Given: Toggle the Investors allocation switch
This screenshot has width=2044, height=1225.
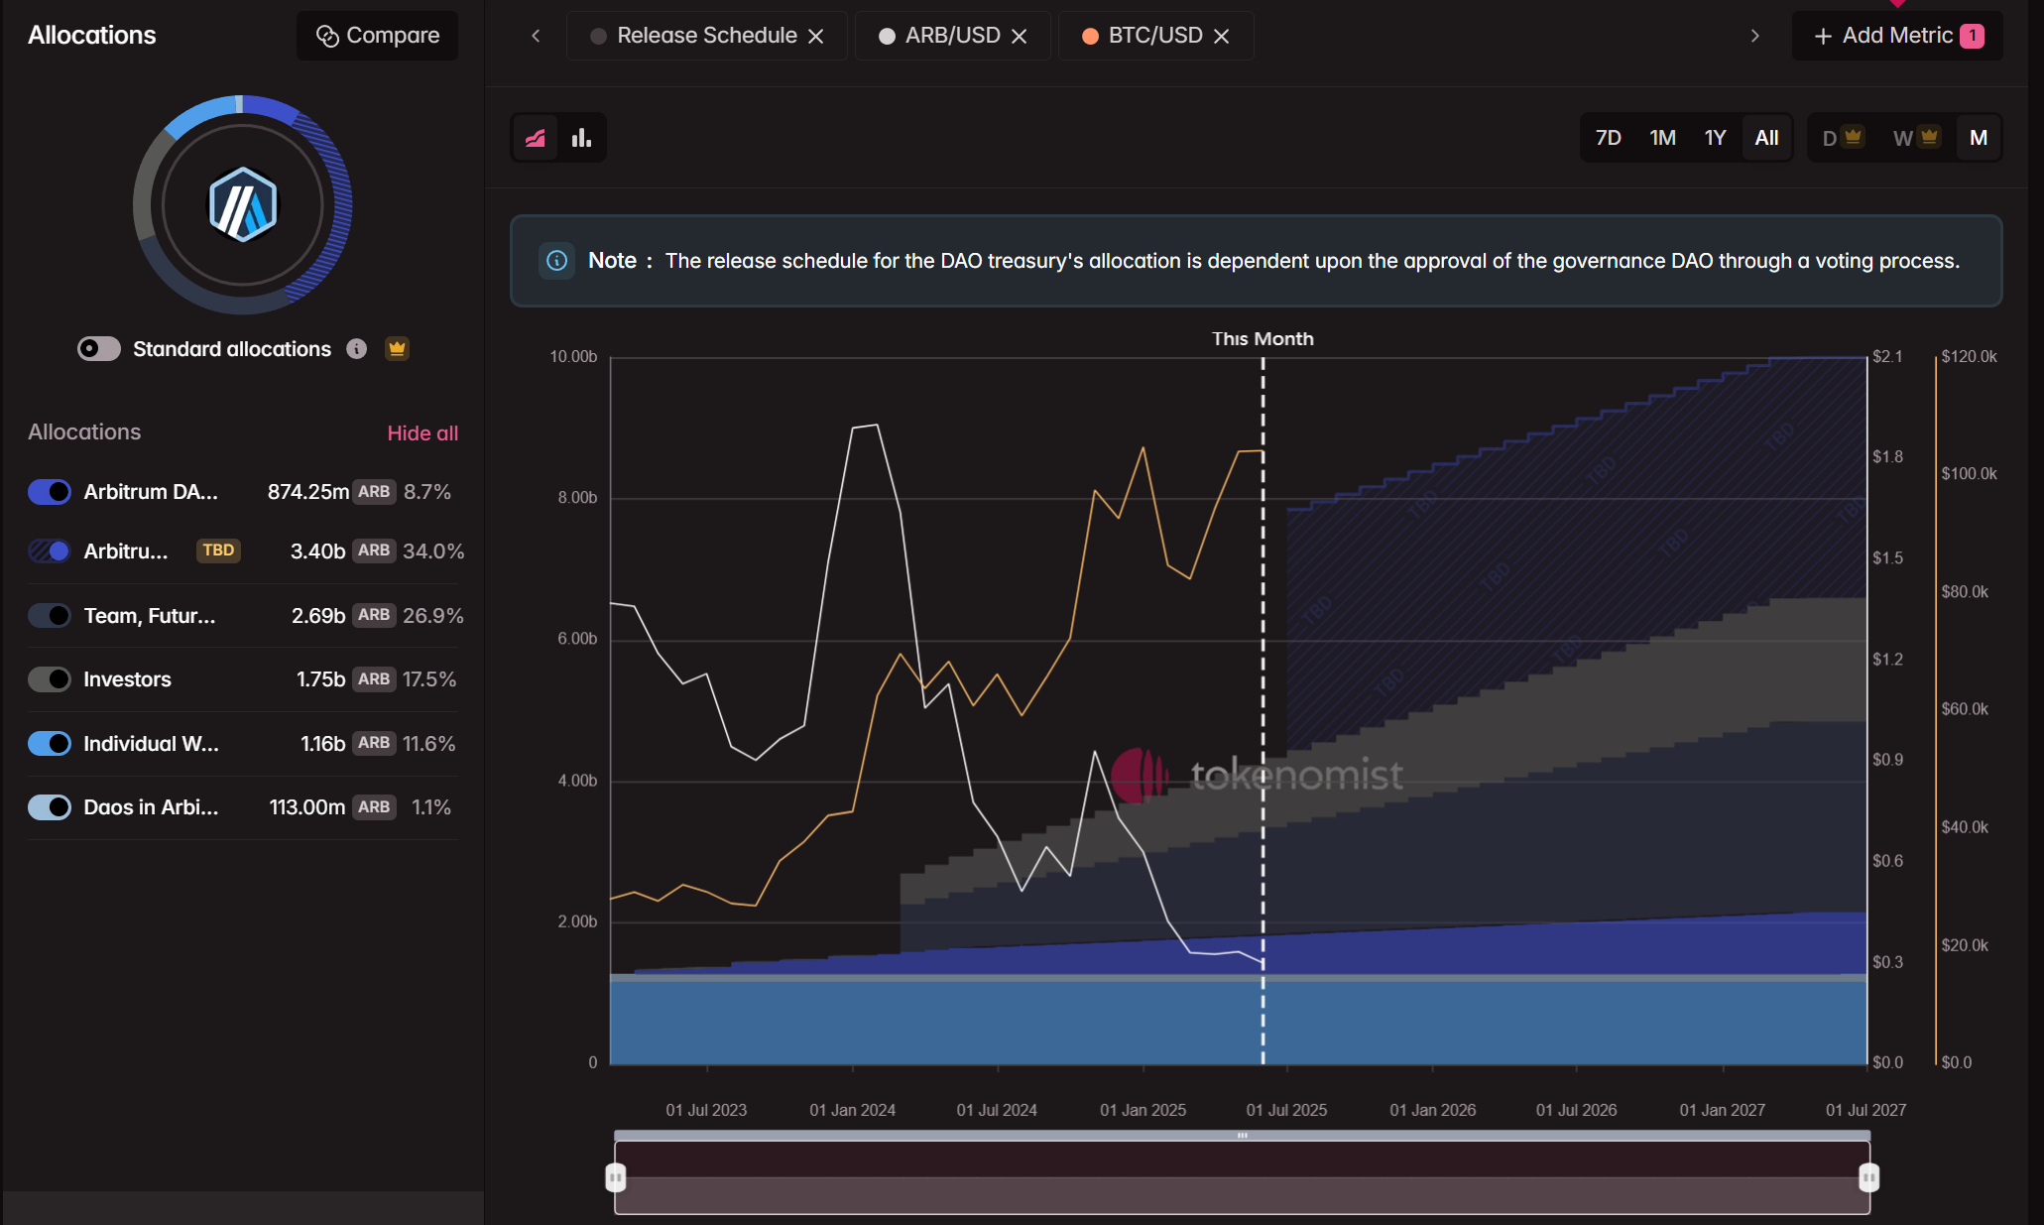Looking at the screenshot, I should (x=50, y=679).
